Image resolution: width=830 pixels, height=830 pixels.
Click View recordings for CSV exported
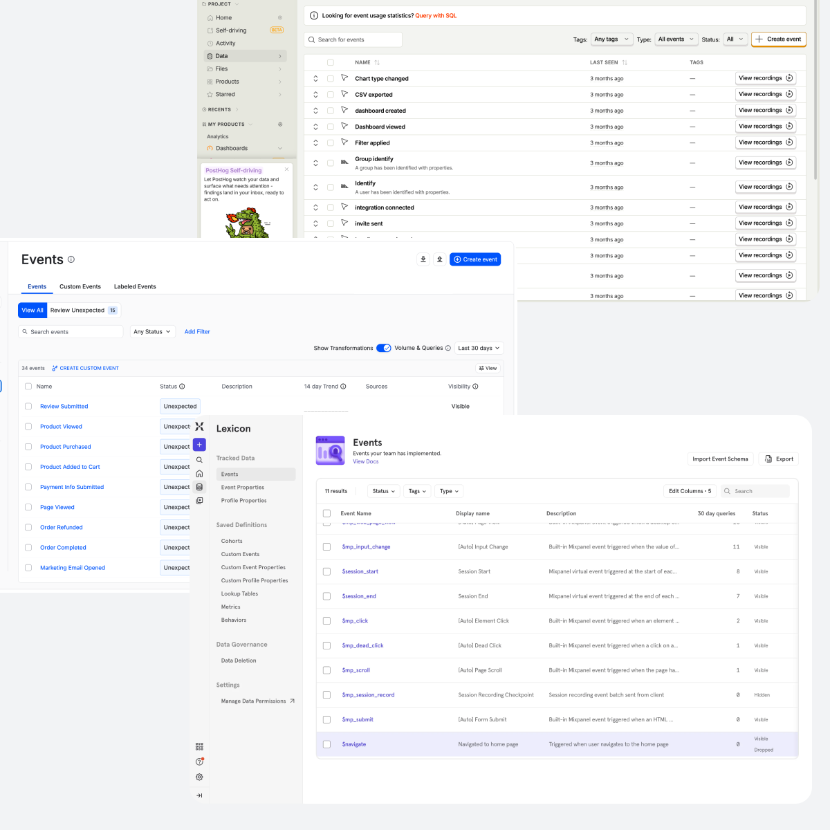tap(766, 94)
